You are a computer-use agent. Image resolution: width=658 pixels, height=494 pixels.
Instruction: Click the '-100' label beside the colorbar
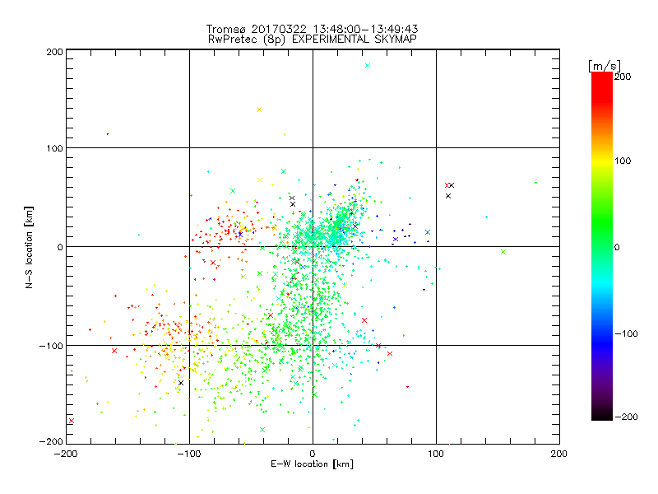[626, 334]
